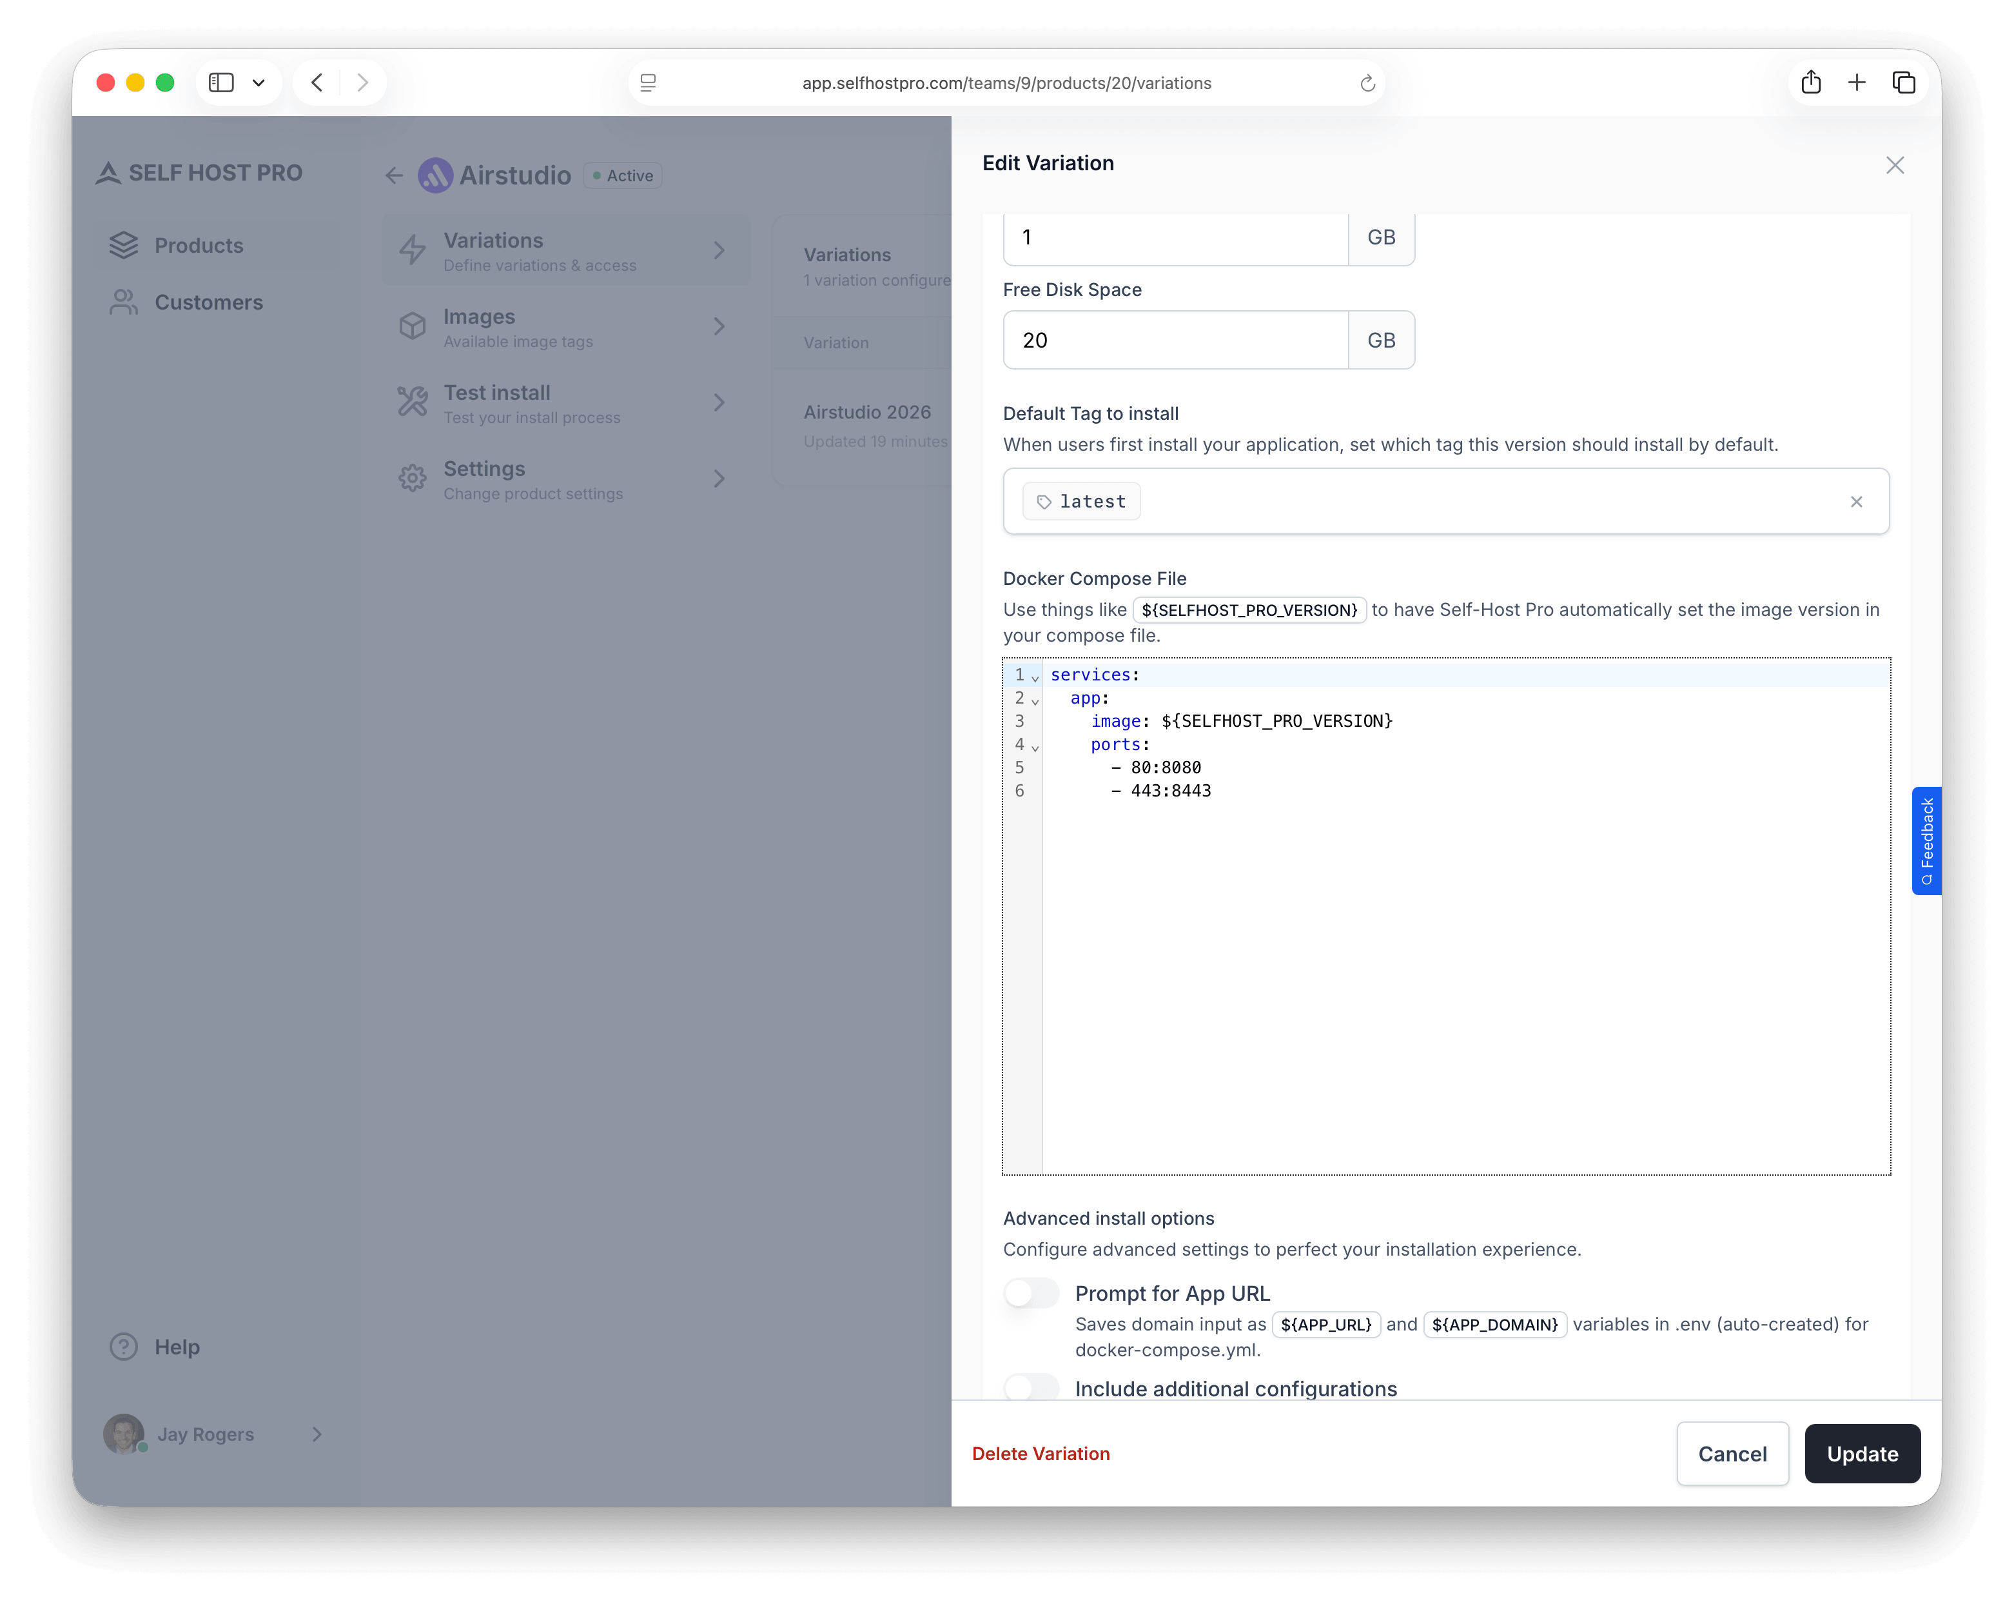This screenshot has width=2014, height=1602.
Task: Expand the chevron next to Jay Rogers
Action: (x=317, y=1434)
